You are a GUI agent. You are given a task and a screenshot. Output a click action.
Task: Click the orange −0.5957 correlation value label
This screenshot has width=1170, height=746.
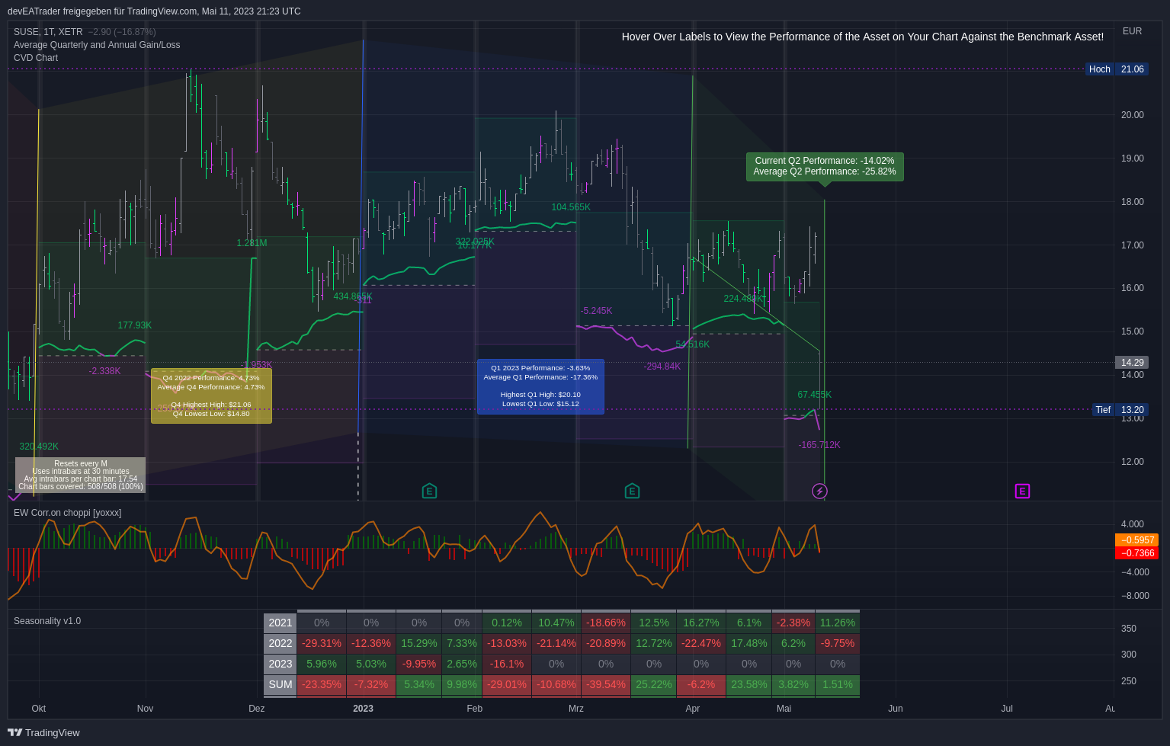pyautogui.click(x=1136, y=539)
